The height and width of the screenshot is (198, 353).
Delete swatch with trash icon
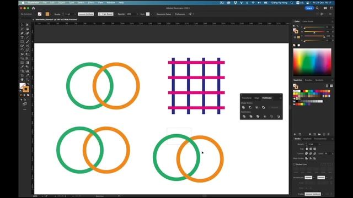tap(329, 134)
